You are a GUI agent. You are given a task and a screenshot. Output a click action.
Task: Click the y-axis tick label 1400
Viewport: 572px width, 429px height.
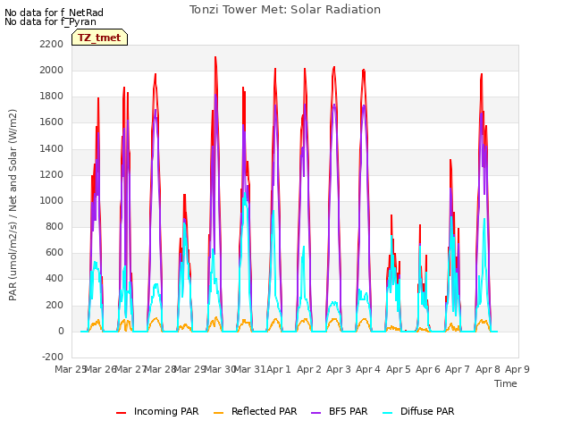coord(52,148)
